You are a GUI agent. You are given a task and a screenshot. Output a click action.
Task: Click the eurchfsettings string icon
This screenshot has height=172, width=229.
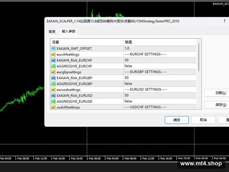53,54
